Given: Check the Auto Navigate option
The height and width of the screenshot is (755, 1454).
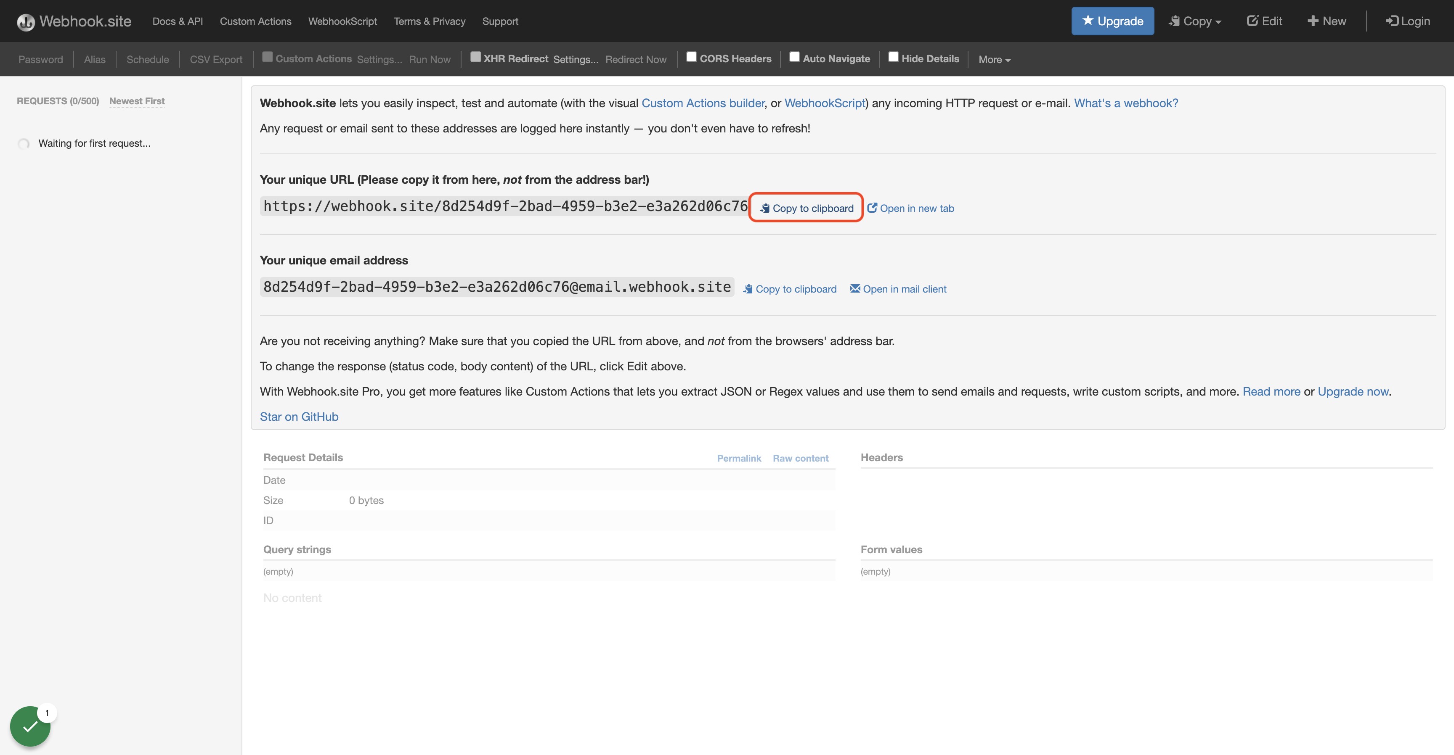Looking at the screenshot, I should click(795, 57).
